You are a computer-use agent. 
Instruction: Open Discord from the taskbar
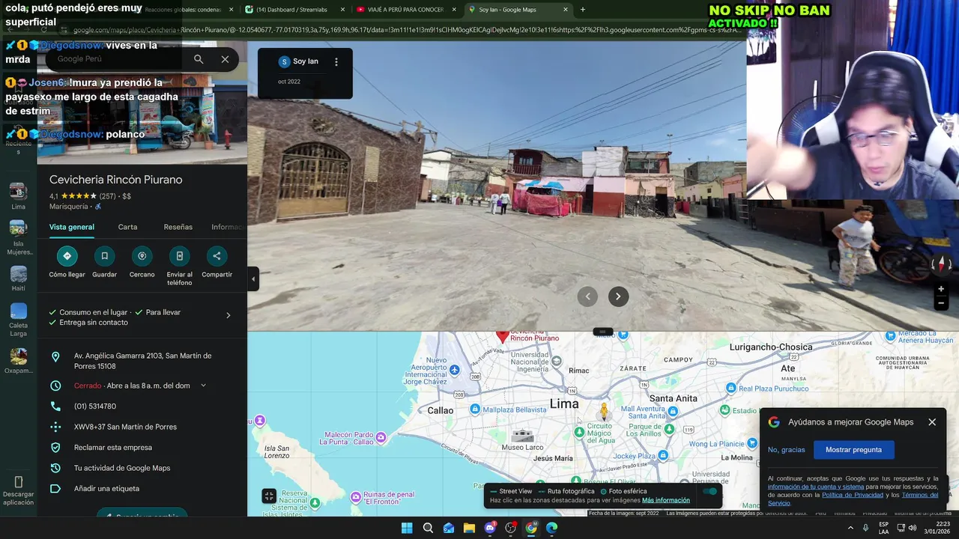[x=490, y=528]
